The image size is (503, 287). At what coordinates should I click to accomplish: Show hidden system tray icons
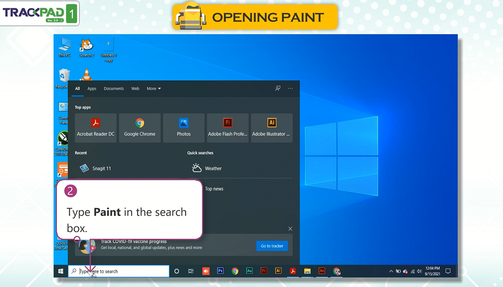click(x=391, y=271)
